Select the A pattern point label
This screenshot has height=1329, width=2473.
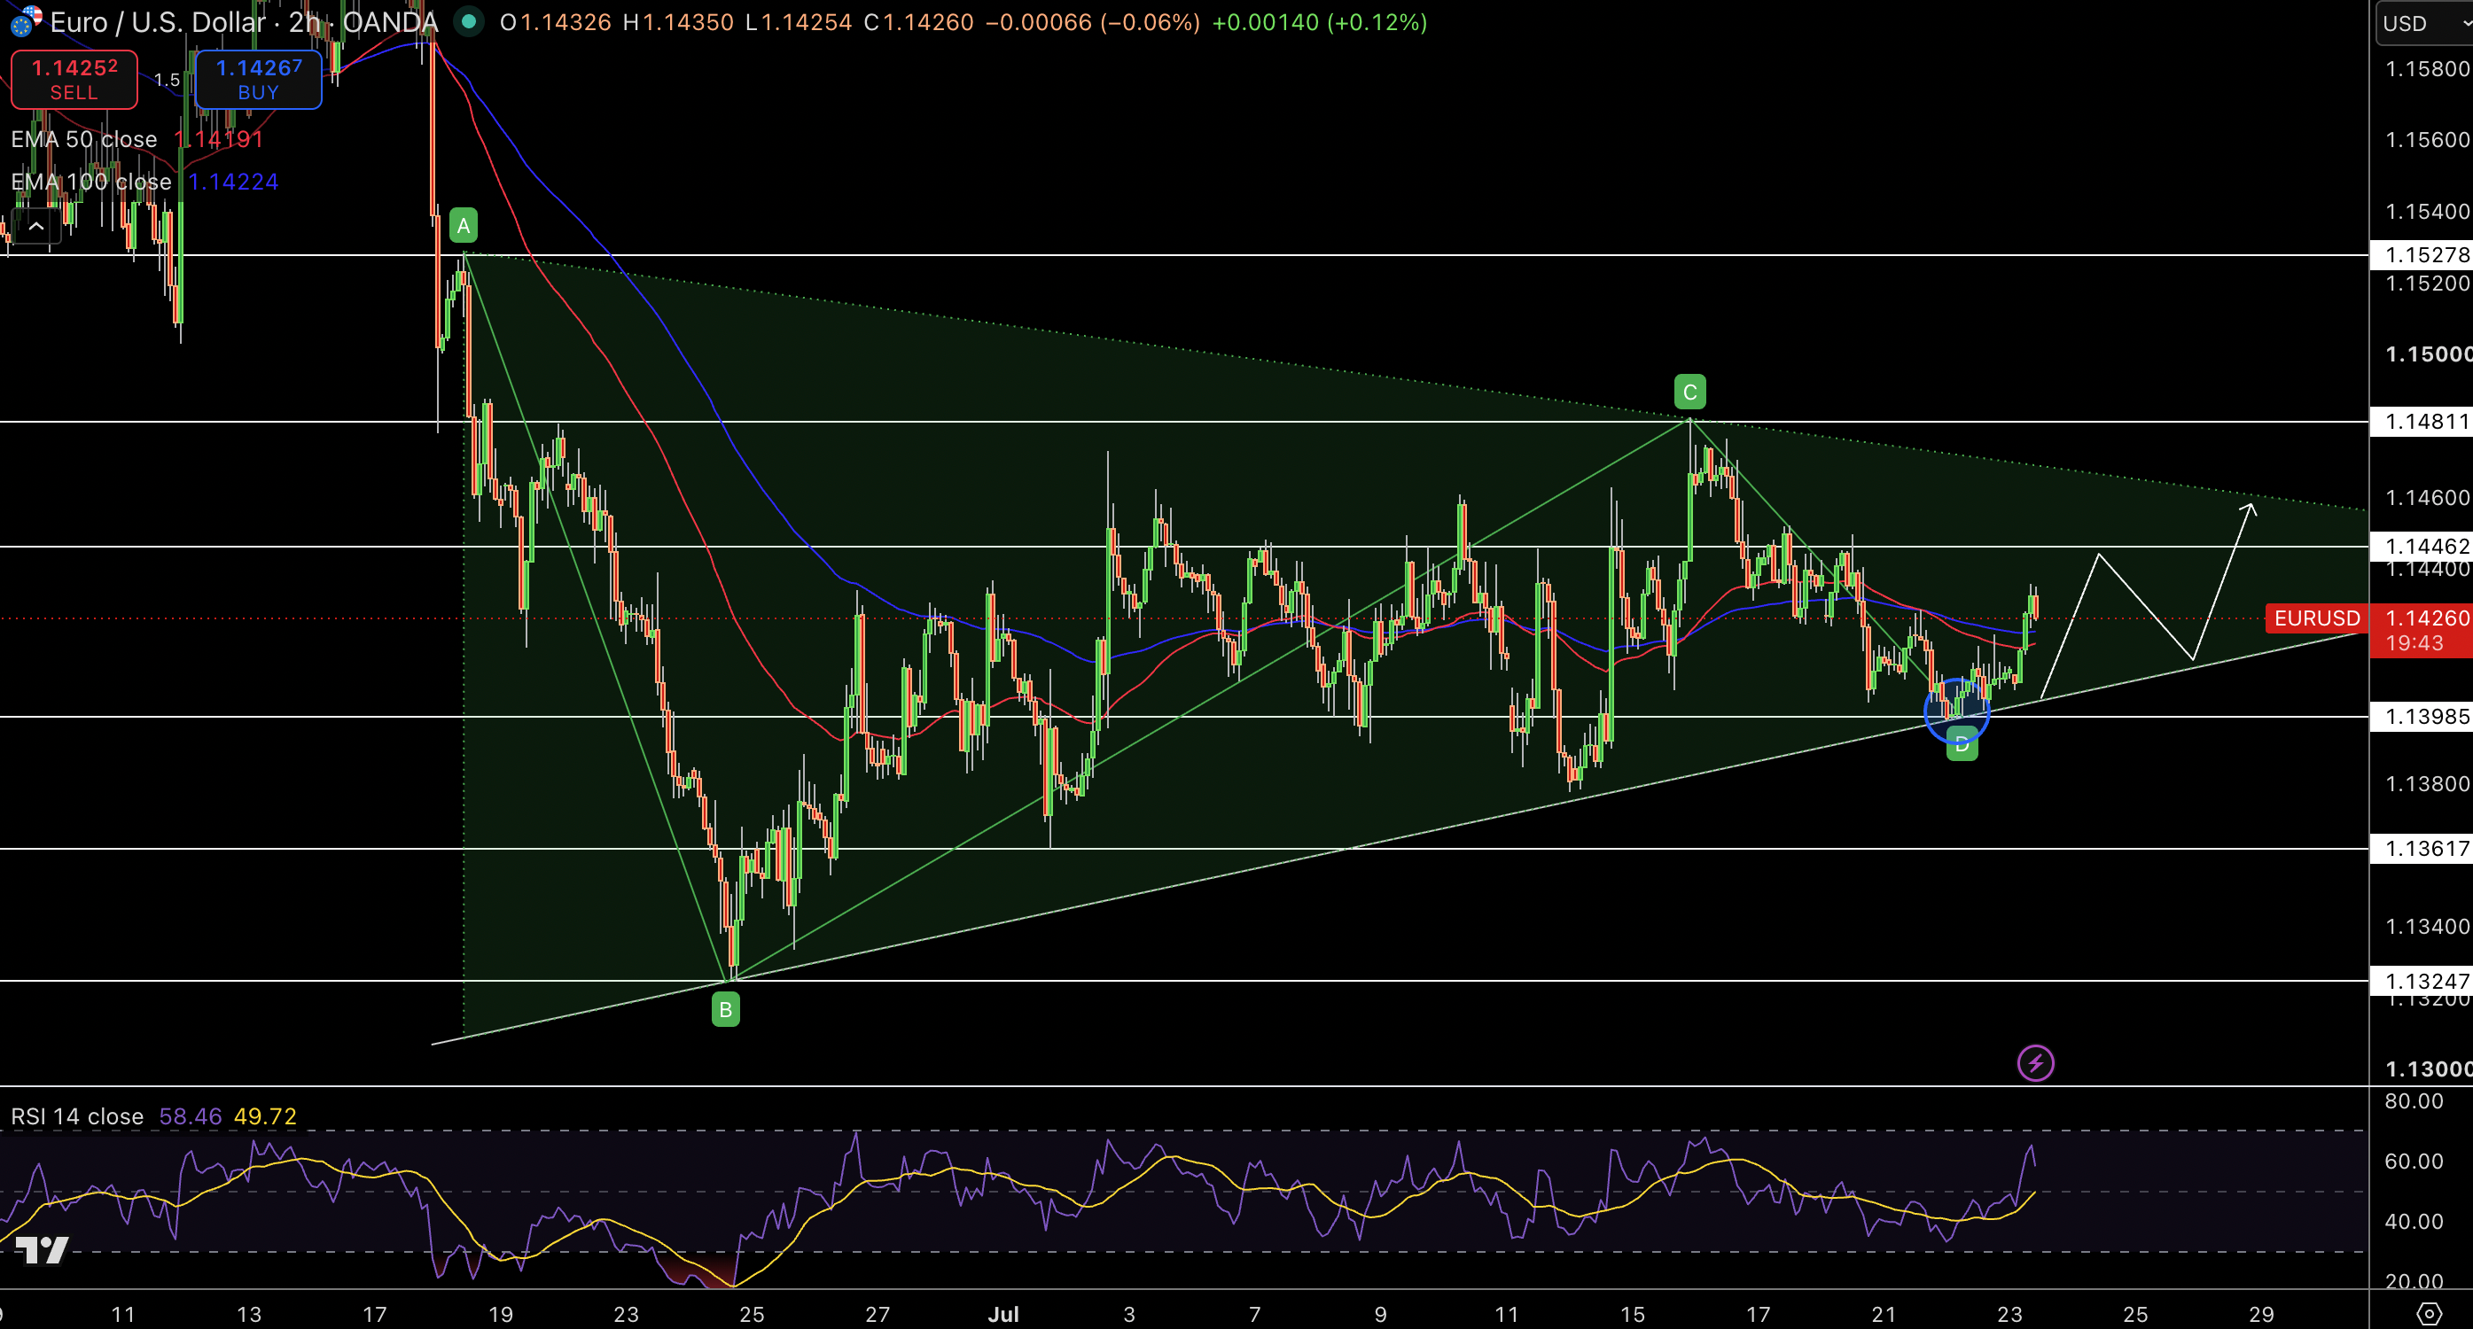point(464,226)
